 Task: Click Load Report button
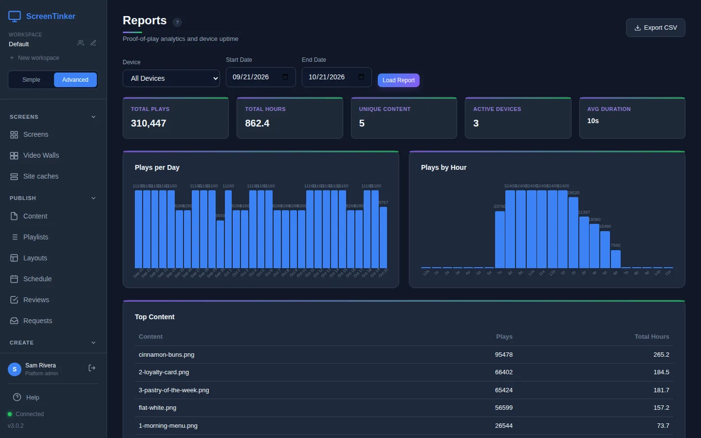[399, 80]
